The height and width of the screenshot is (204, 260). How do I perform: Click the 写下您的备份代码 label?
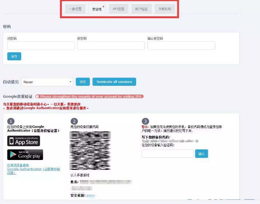(x=156, y=137)
